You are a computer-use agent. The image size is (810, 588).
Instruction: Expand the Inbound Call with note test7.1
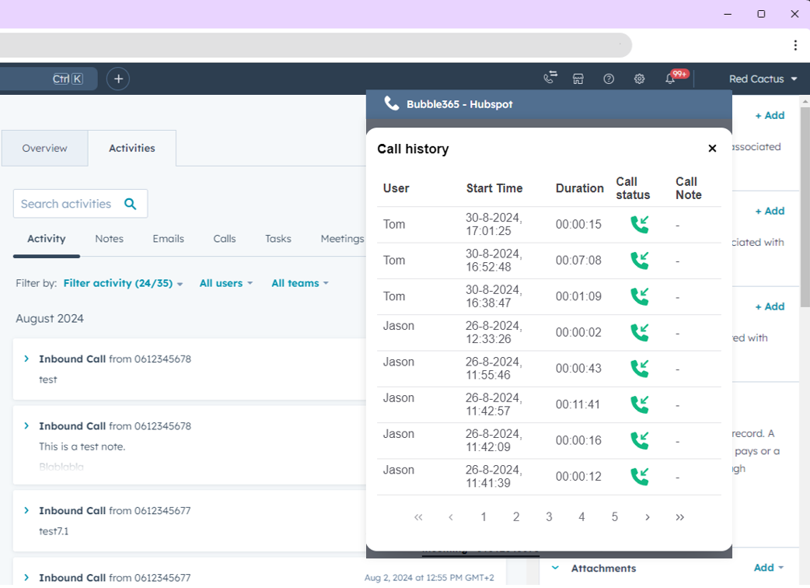26,510
